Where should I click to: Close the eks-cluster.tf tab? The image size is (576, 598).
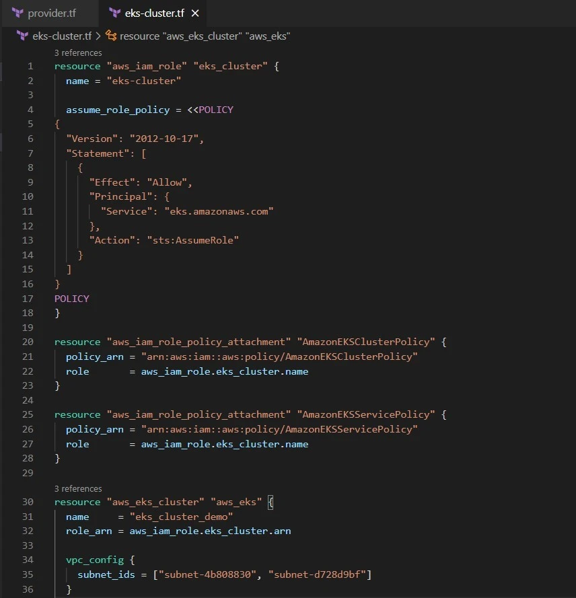point(195,13)
